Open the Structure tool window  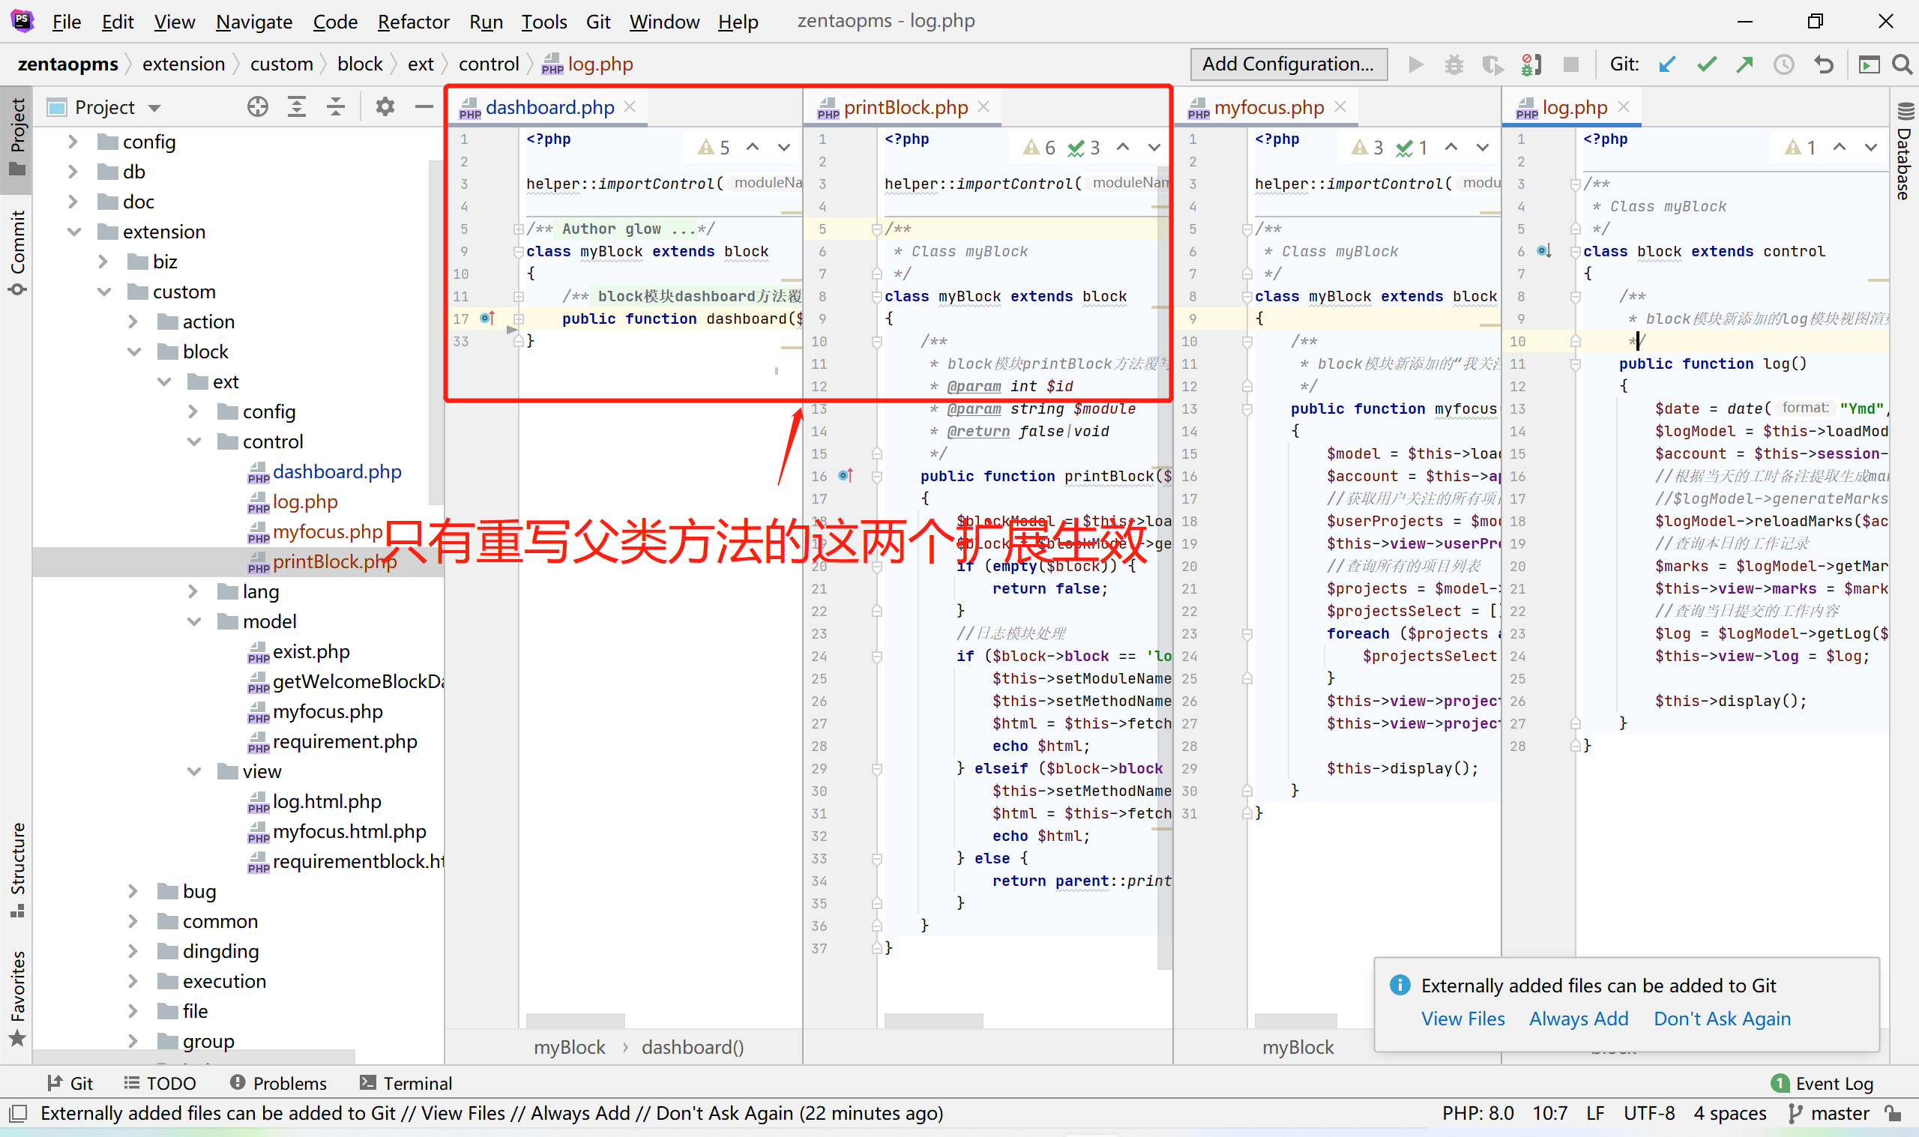coord(16,869)
